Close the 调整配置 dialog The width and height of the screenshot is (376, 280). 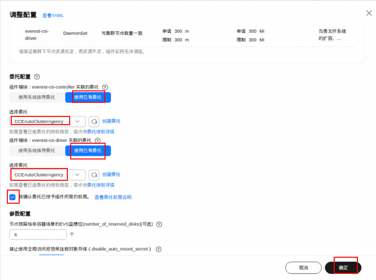point(369,13)
